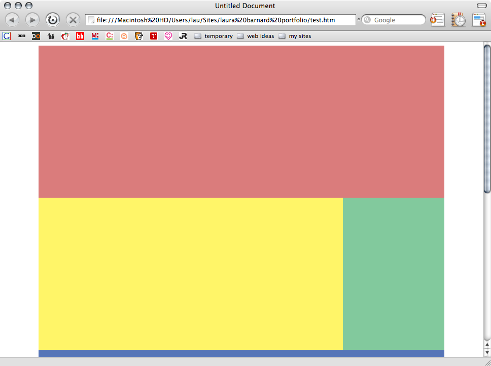Open the Google 'G' bookmark
This screenshot has height=366, width=491.
click(x=7, y=36)
